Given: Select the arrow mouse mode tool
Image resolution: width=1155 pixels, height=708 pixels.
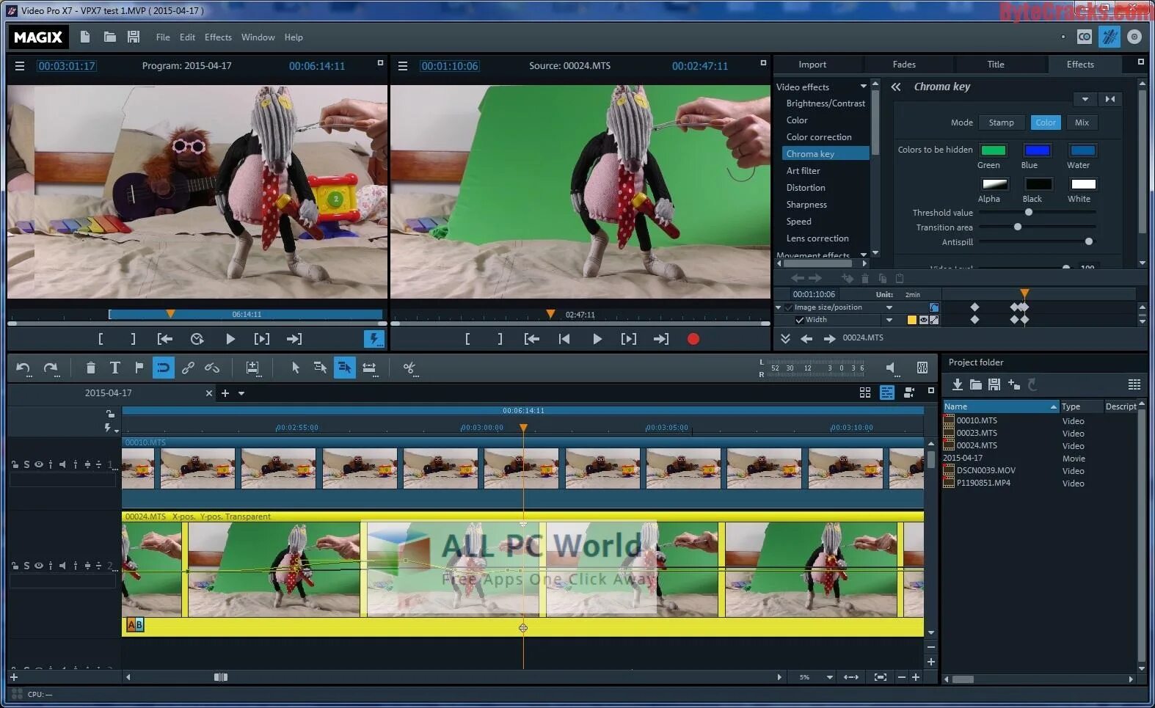Looking at the screenshot, I should [295, 368].
